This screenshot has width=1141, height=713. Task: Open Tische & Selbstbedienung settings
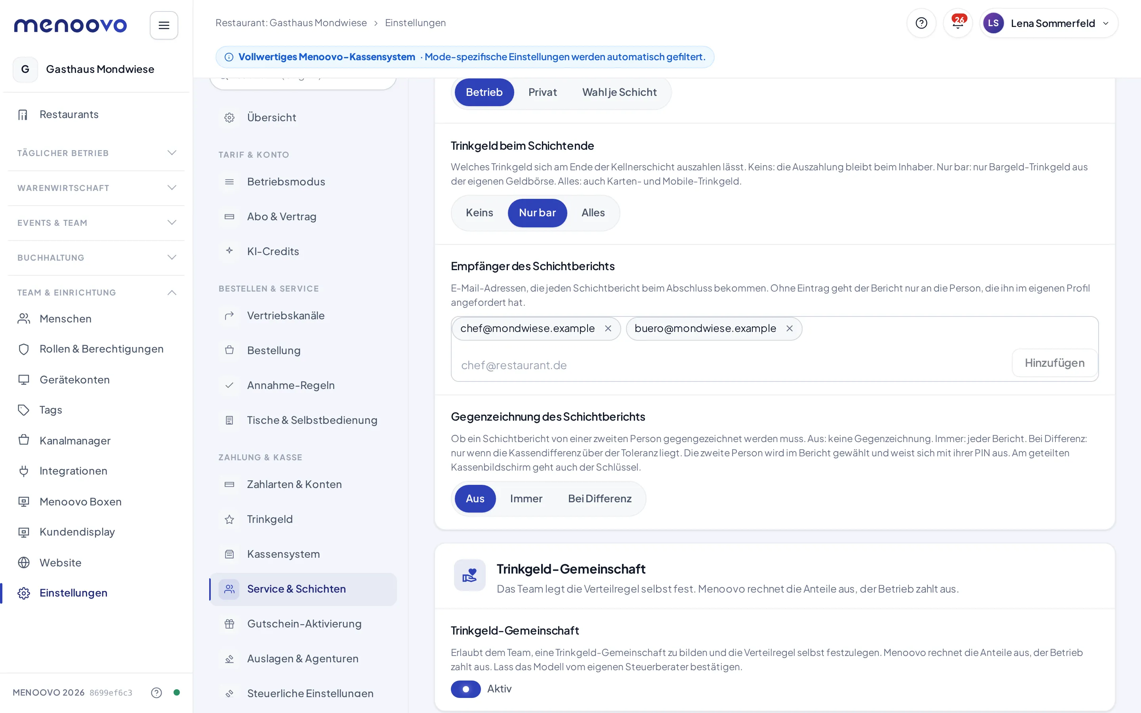point(303,420)
